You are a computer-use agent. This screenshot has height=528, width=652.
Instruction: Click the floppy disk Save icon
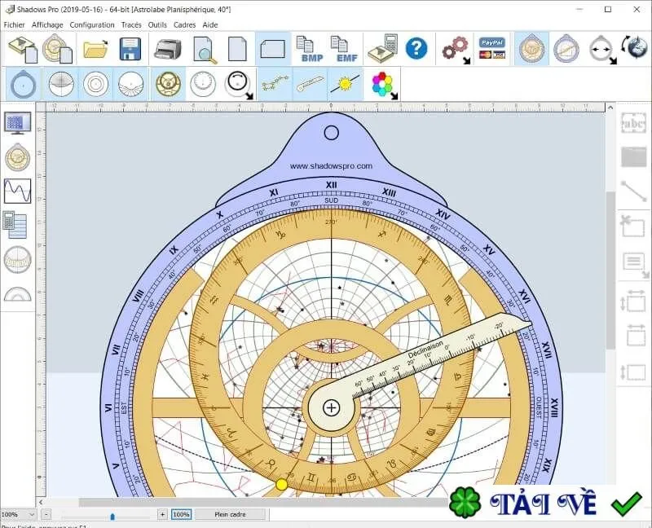coord(130,49)
